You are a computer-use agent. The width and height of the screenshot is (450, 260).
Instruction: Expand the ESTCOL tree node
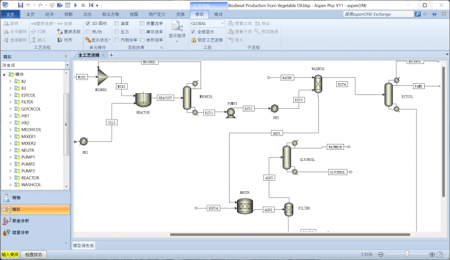(x=11, y=95)
